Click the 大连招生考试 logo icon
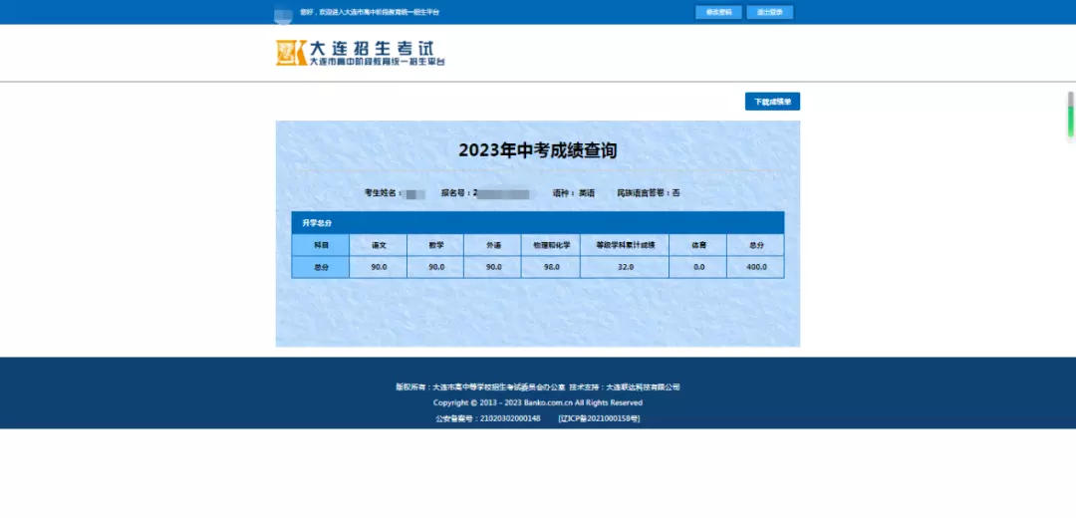 point(291,53)
